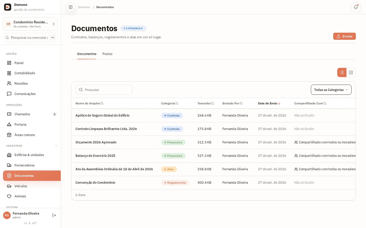
Task: Sort by Tamanho column
Action: point(206,103)
